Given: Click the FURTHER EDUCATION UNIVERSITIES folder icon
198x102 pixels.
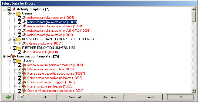Looking at the screenshot, I should (19, 48).
